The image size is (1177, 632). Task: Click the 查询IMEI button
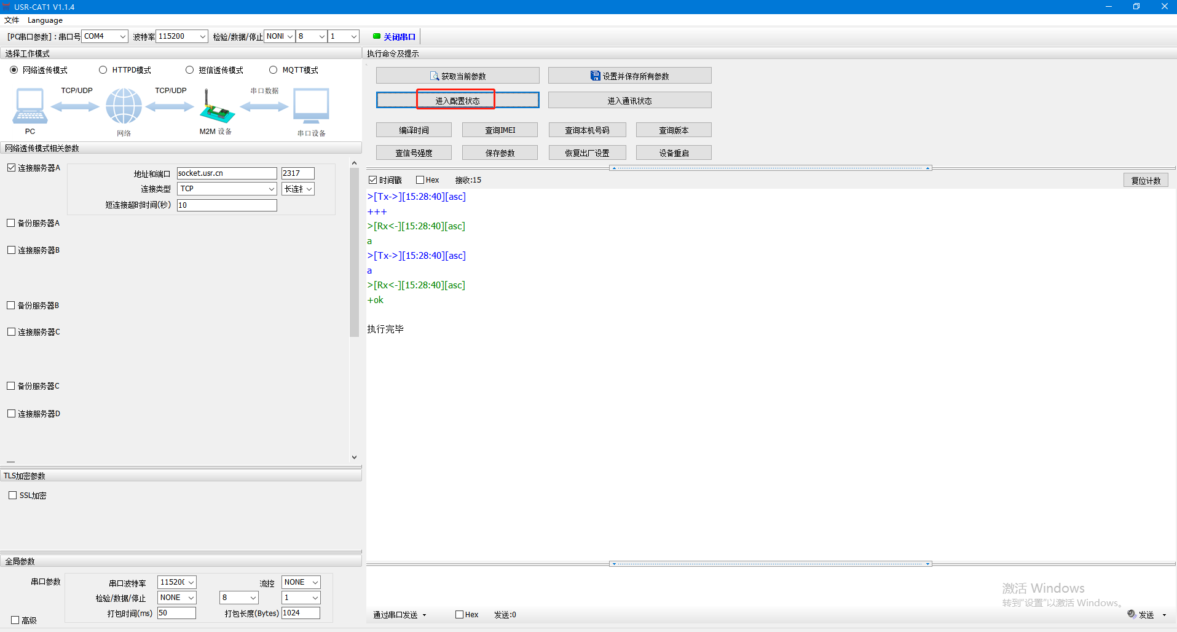[500, 130]
